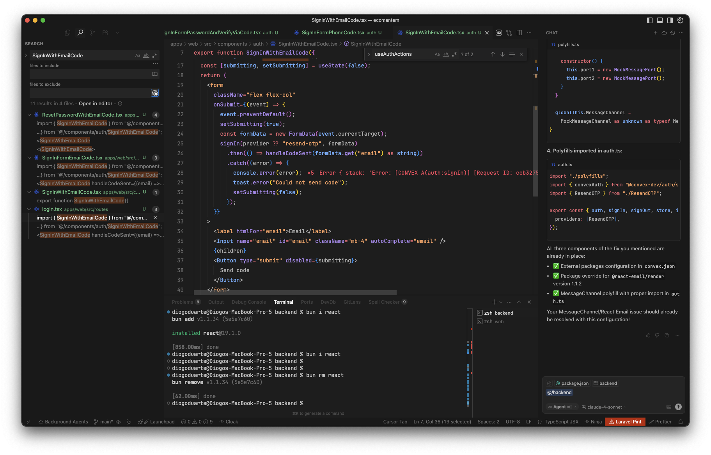Expand the additional views chevron in sidebar

point(117,33)
